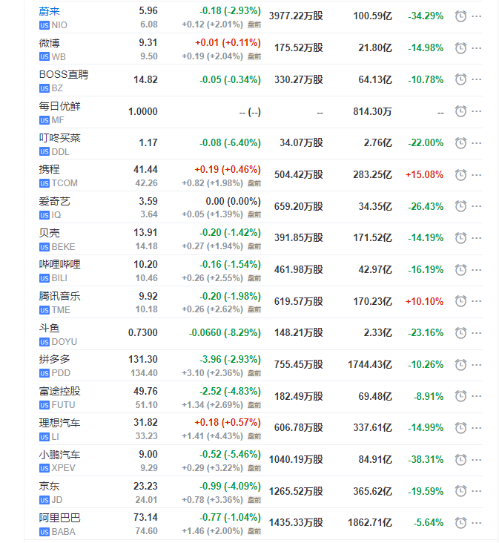This screenshot has width=499, height=543.
Task: Set price alert for 携程 TCOM
Action: tap(460, 175)
